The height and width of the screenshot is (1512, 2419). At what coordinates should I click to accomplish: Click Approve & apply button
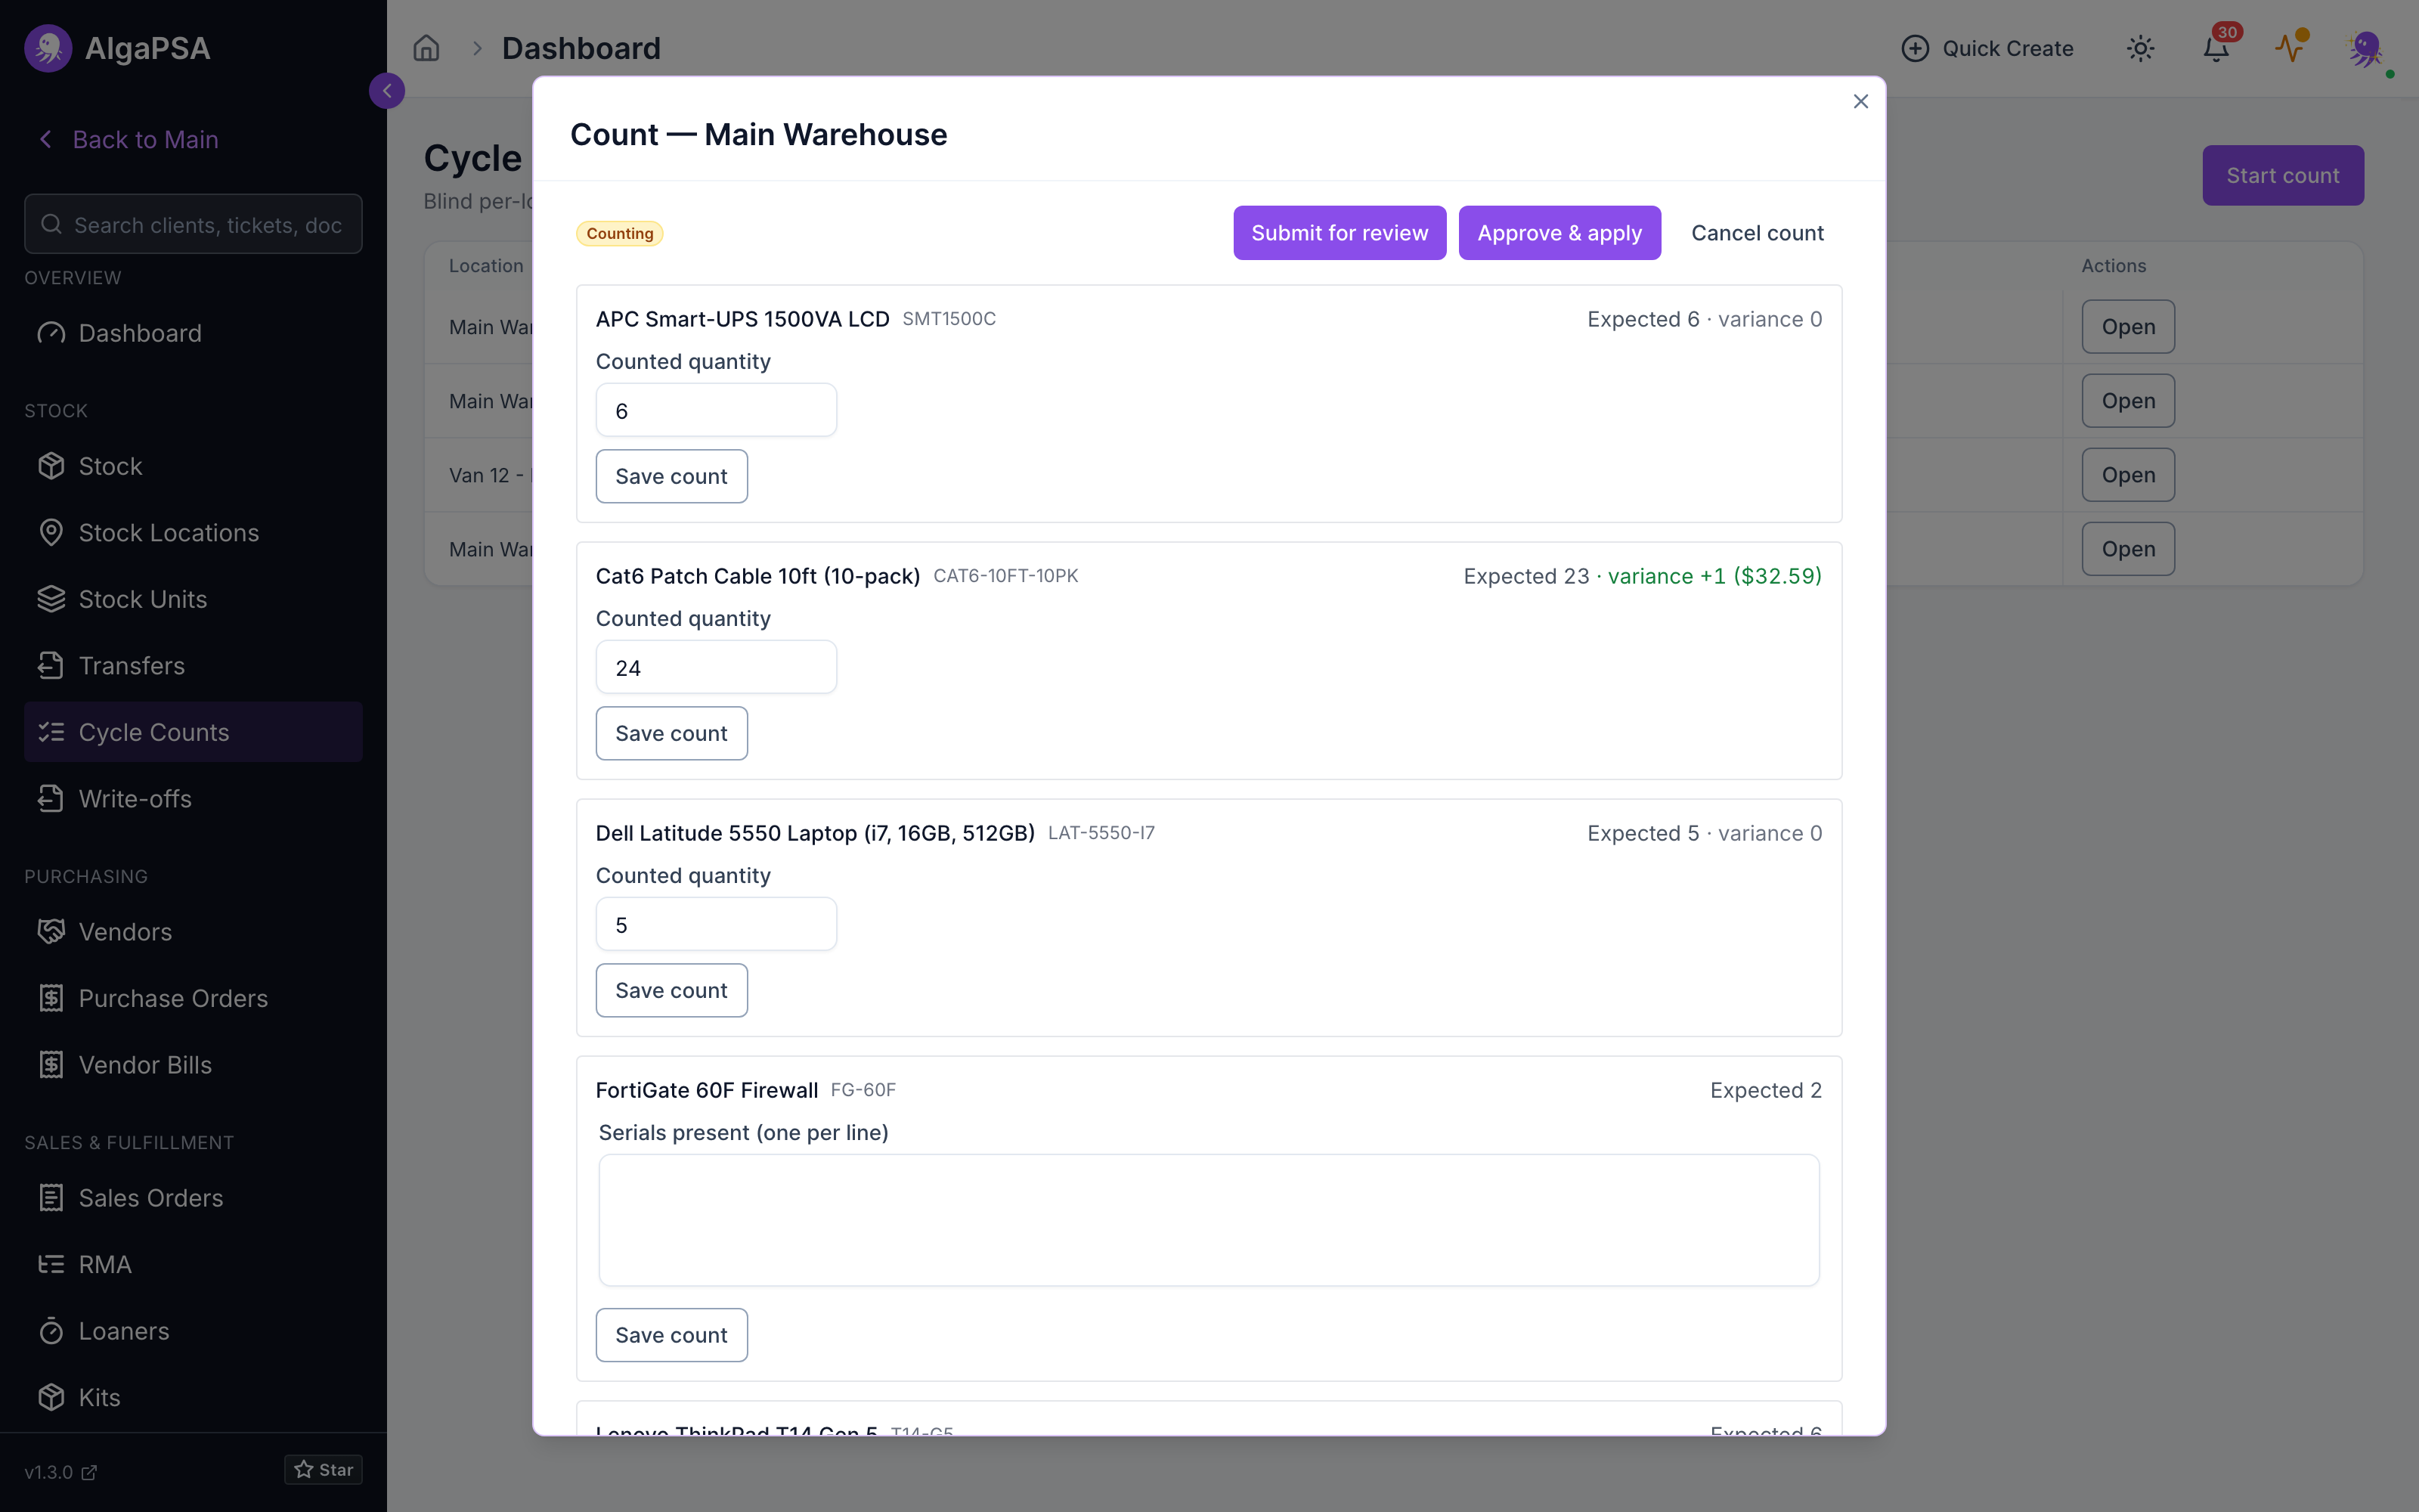1559,233
